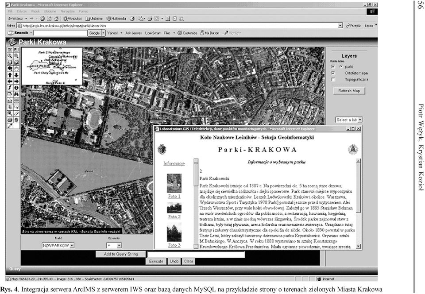Select the Measure distance tool
425x294 pixels.
pyautogui.click(x=10, y=101)
